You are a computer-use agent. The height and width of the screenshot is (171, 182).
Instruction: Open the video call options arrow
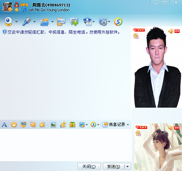coord(17,22)
